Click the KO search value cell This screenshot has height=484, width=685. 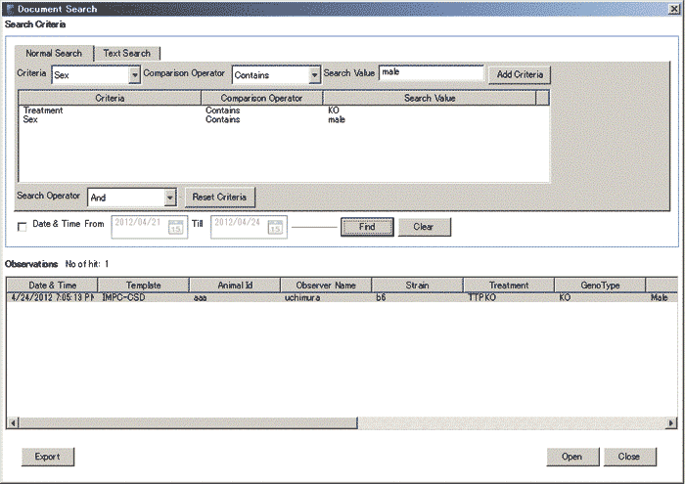pos(334,110)
